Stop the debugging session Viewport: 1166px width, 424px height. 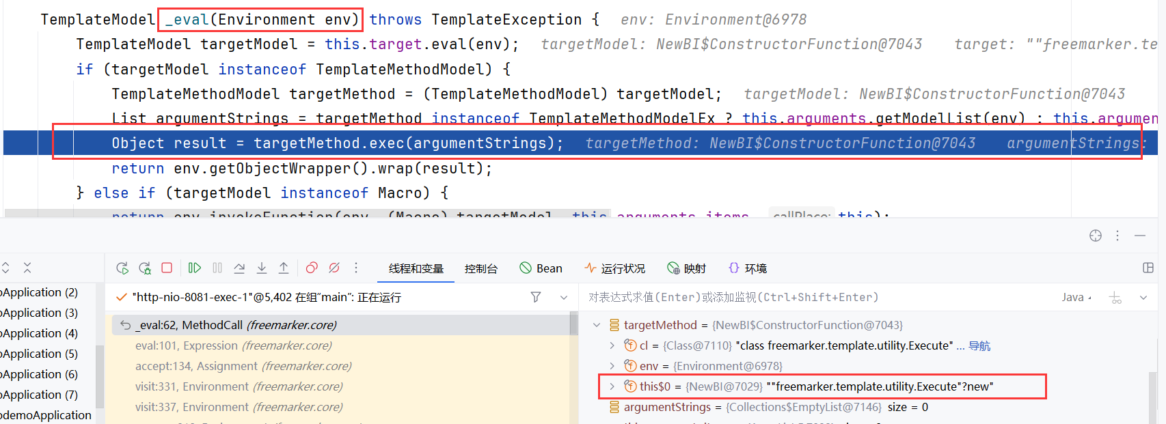click(167, 268)
